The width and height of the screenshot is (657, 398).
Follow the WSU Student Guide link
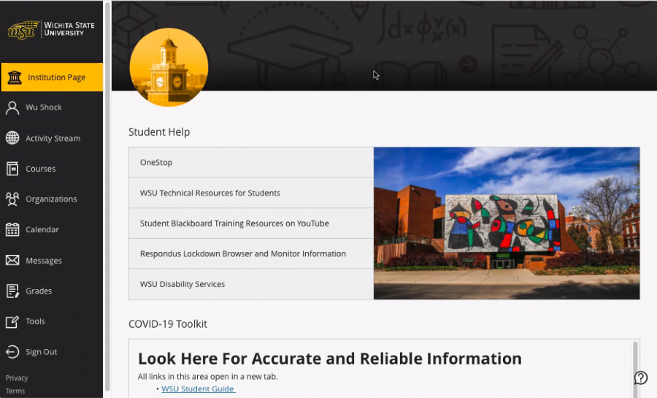(x=198, y=389)
